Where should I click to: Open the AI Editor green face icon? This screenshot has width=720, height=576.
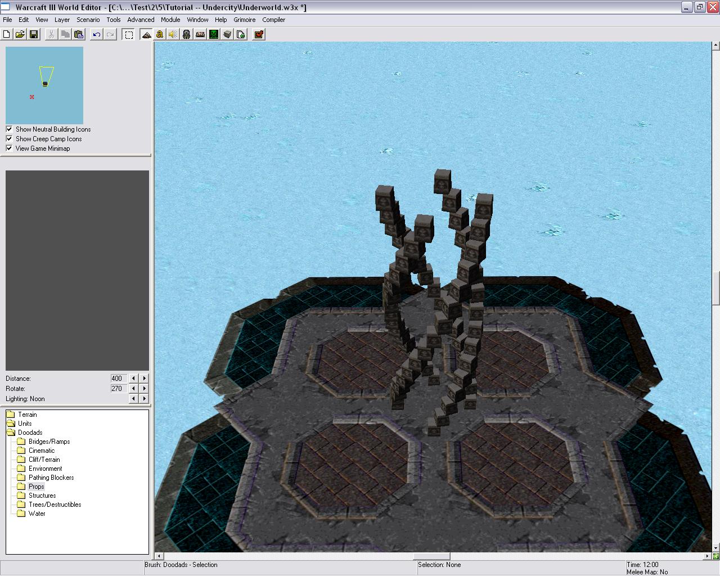point(214,34)
